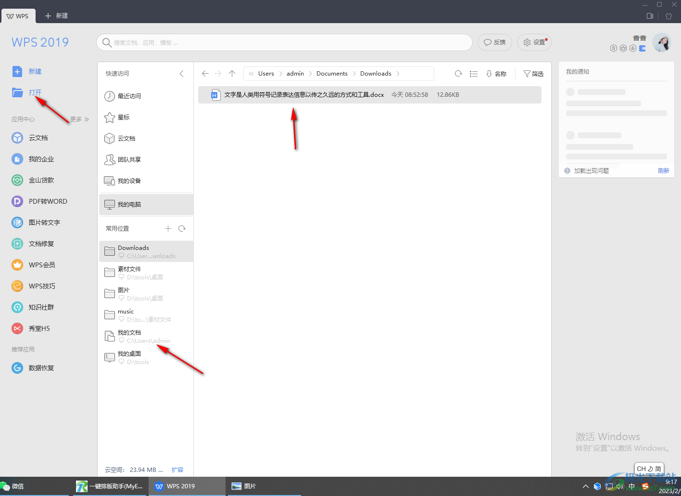Select 最近访问 in quick access
681x496 pixels.
click(146, 96)
